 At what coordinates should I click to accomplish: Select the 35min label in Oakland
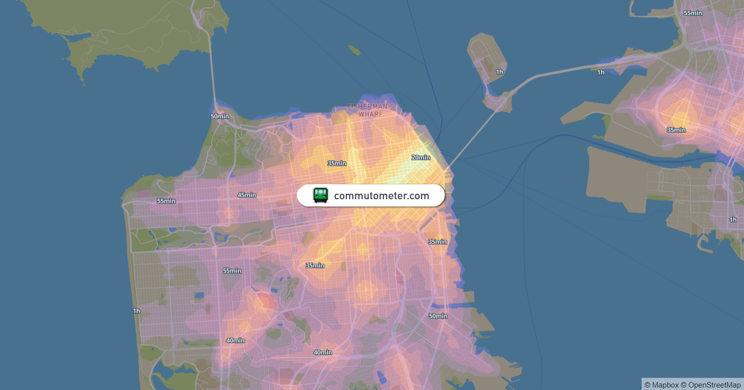point(676,130)
